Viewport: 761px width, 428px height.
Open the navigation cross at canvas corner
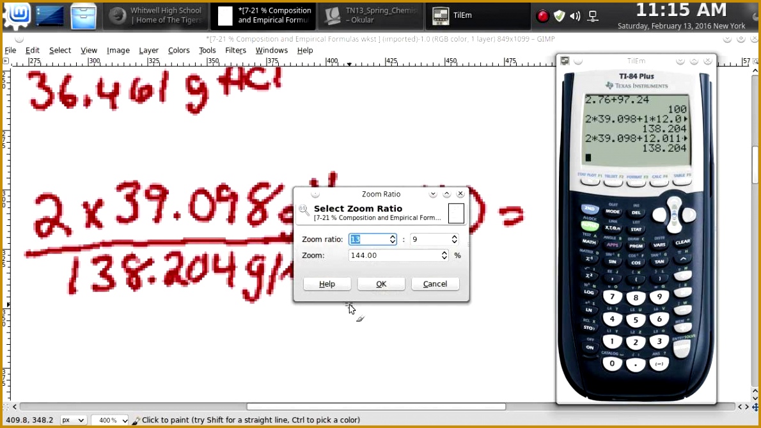coord(755,406)
